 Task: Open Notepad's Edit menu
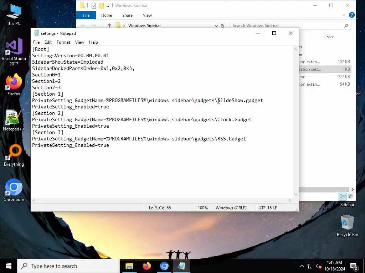coord(48,42)
